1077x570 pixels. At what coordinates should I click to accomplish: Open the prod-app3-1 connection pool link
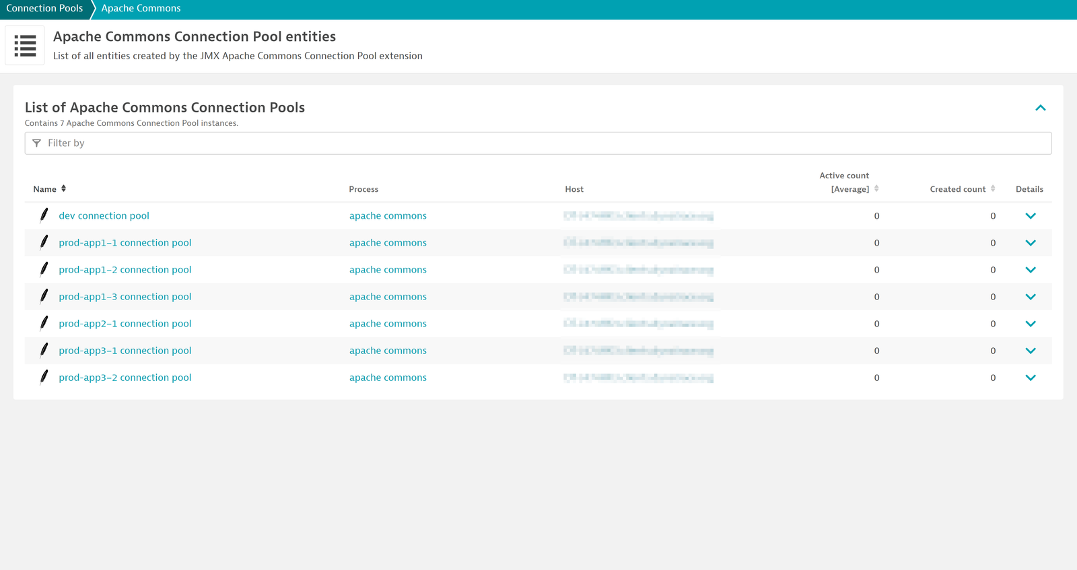point(125,351)
